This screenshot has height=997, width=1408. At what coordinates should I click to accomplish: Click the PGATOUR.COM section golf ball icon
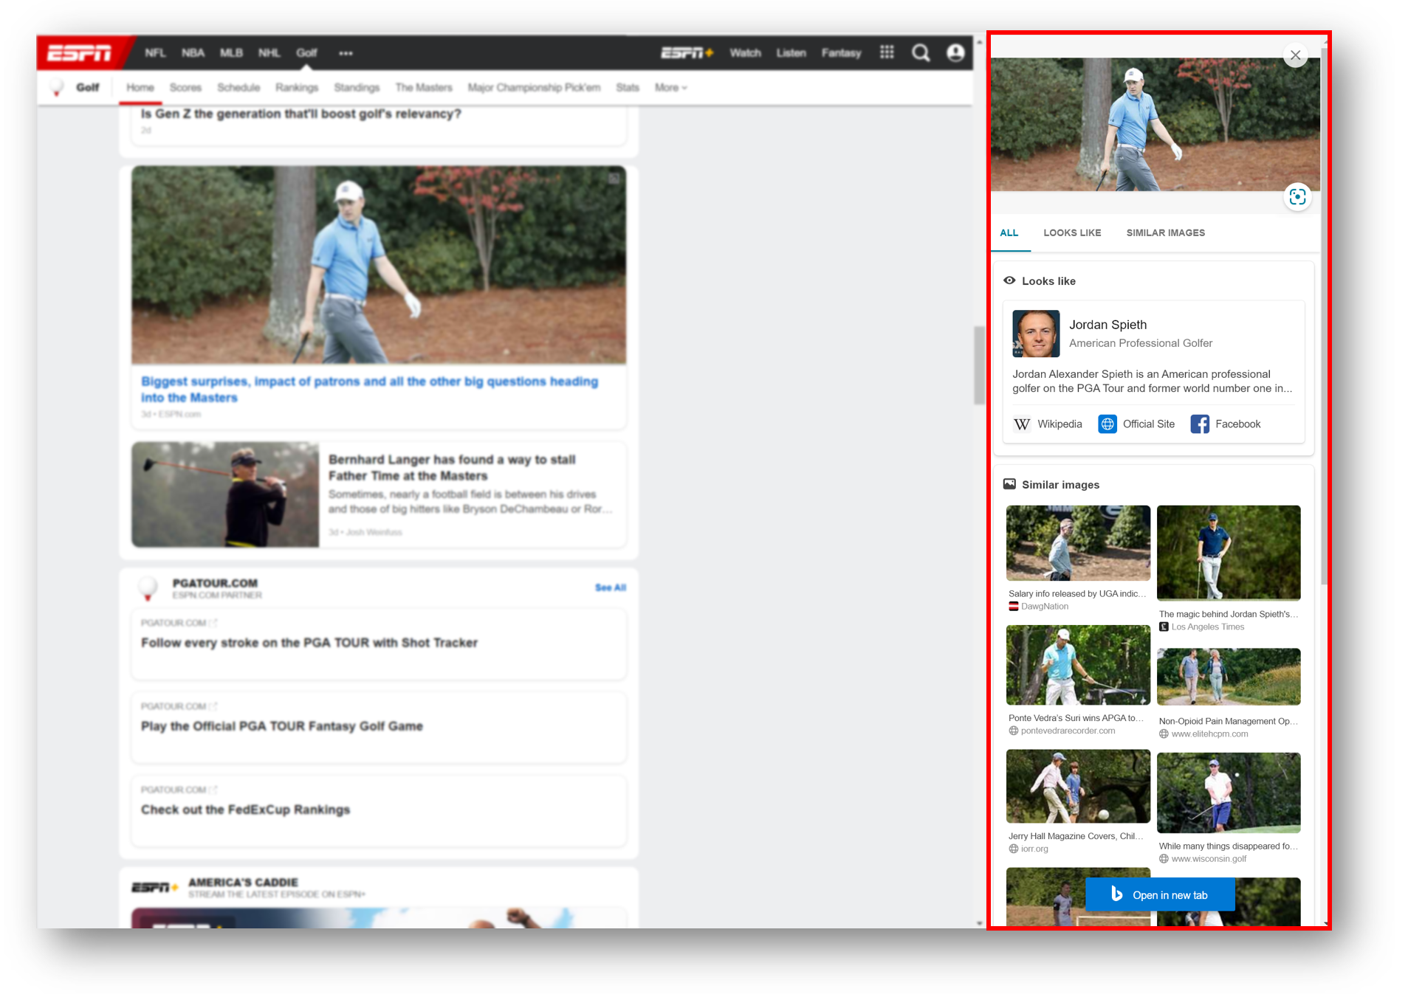click(148, 588)
